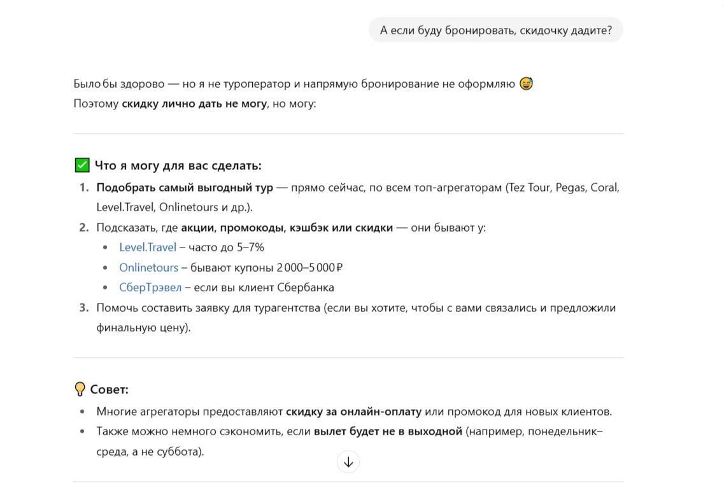Click the coupon amount "2 000–5 000 ₽"
The image size is (724, 483).
point(310,267)
